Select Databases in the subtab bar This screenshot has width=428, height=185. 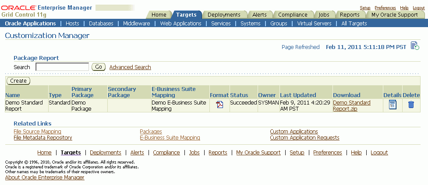coord(101,23)
